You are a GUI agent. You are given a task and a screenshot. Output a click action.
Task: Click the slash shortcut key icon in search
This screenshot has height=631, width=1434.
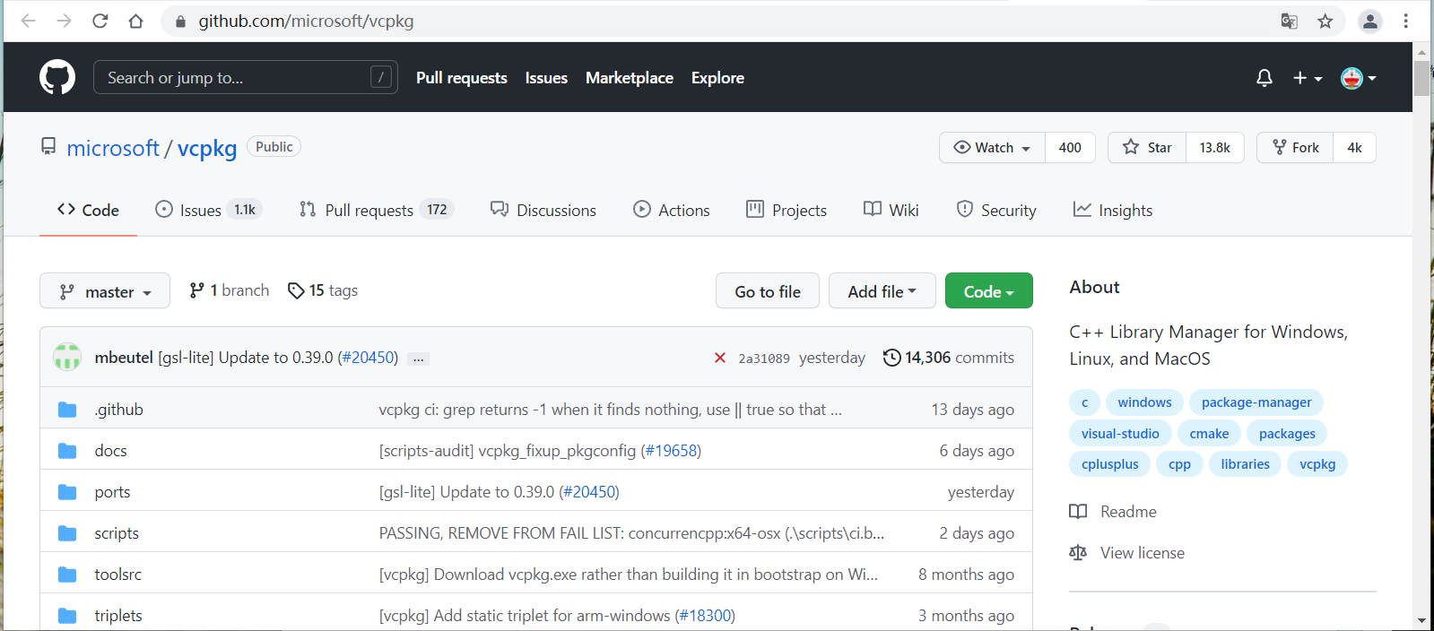(381, 78)
